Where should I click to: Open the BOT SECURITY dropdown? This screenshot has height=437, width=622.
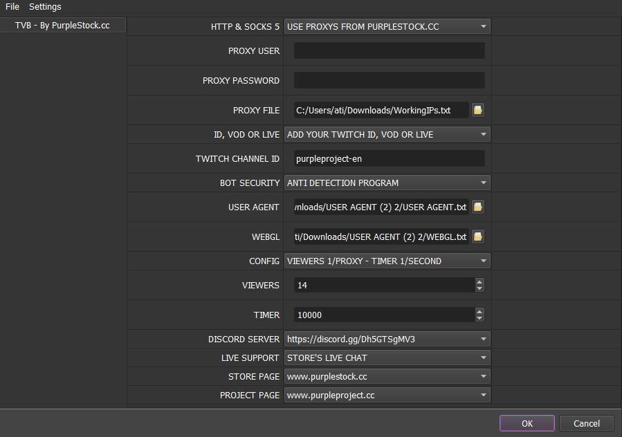[x=387, y=183]
